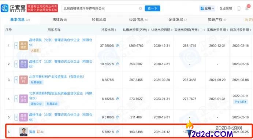253x139 pixels.
Task: Click the Pre-A轮 funding round tag
Action: (241, 102)
